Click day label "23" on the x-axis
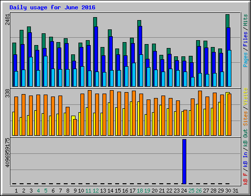Viewport: 251px width, 196px height. pyautogui.click(x=176, y=191)
